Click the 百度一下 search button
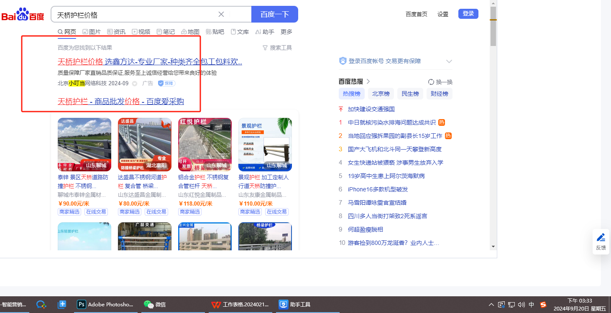 (274, 14)
